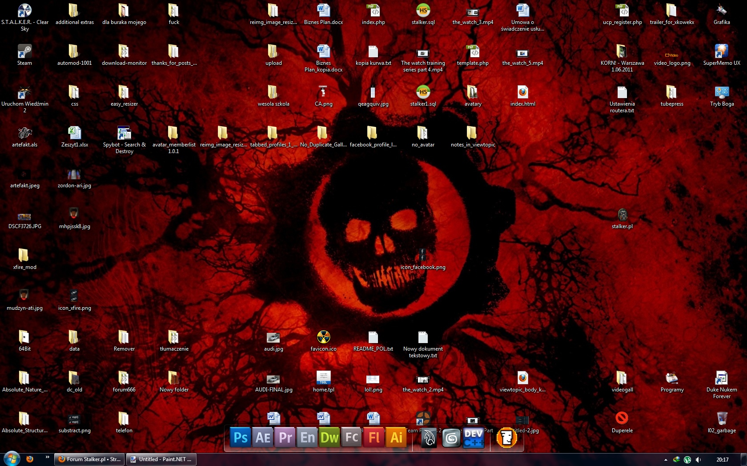Open Dreamweaver from the dock

coord(329,438)
